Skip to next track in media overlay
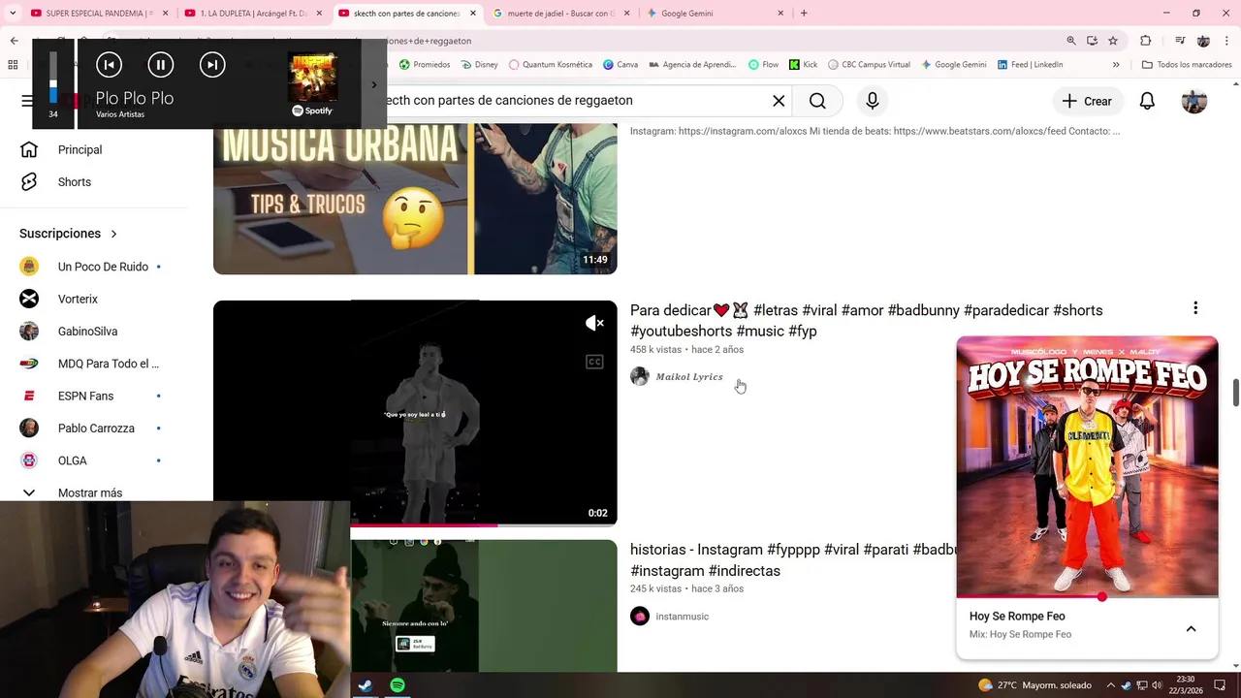 (212, 65)
